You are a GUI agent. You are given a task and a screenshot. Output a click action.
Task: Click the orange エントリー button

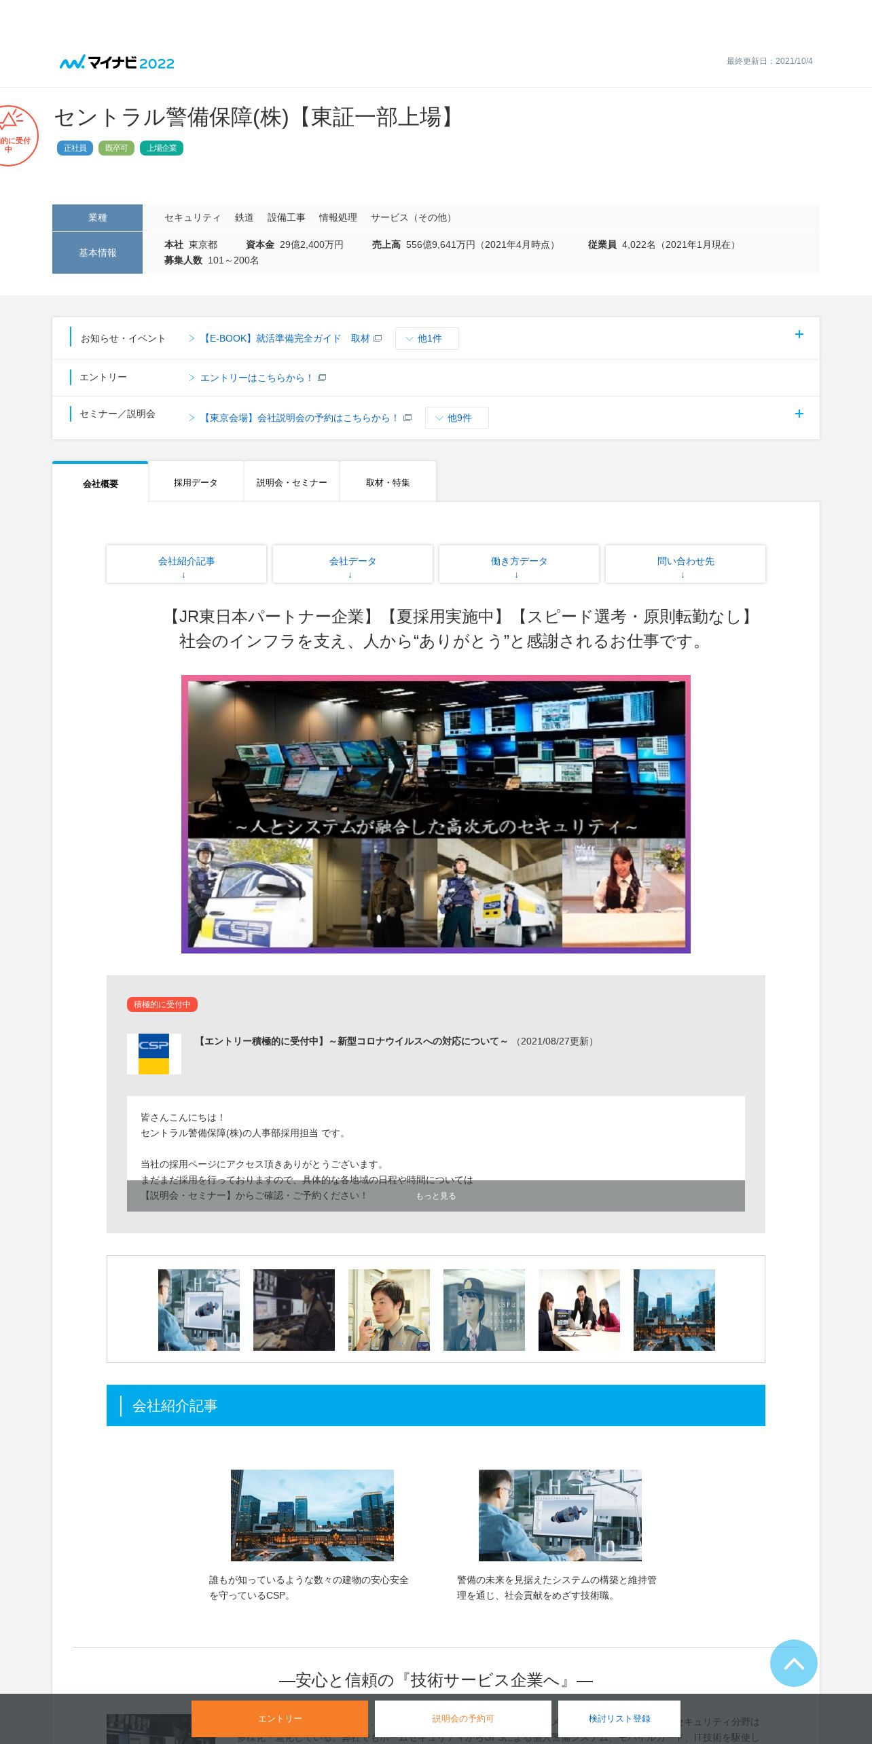[x=280, y=1718]
